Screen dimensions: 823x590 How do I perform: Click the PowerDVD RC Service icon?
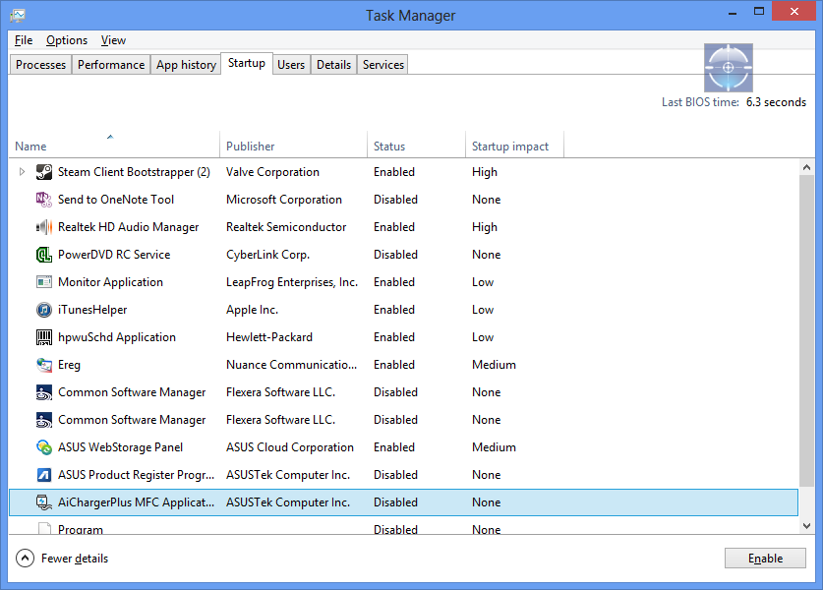tap(44, 255)
